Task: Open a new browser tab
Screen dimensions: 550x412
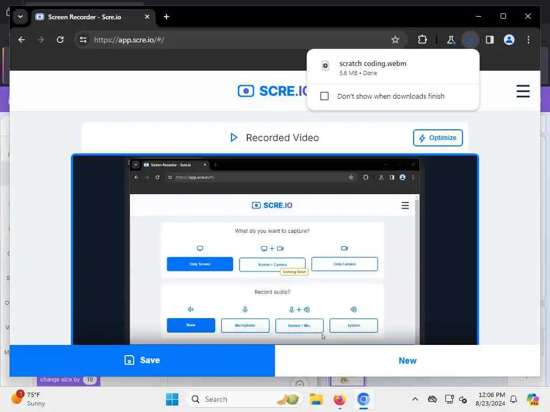Action: click(x=167, y=17)
